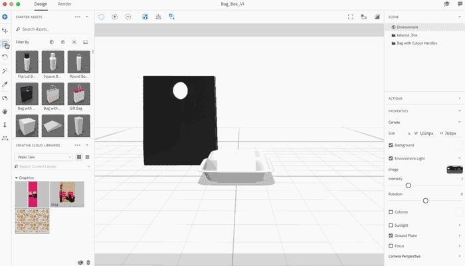
Task: Select takeout_box in the Scene panel
Action: [407, 35]
